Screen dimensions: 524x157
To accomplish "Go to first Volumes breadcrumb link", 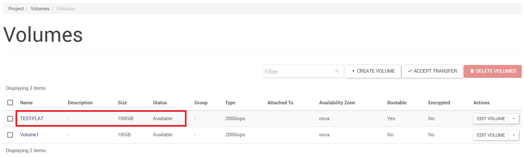I will [x=40, y=9].
